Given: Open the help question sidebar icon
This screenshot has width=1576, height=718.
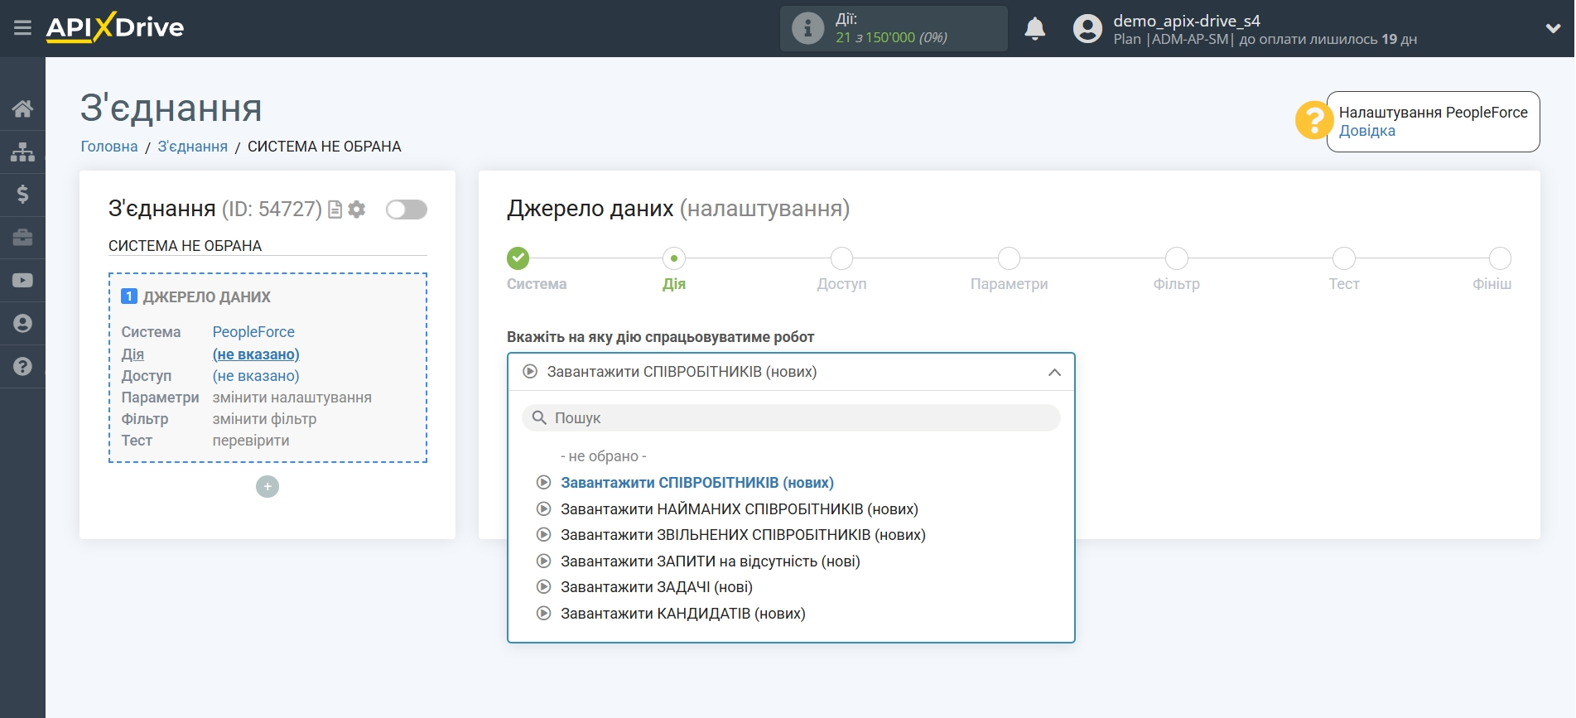Looking at the screenshot, I should tap(22, 367).
